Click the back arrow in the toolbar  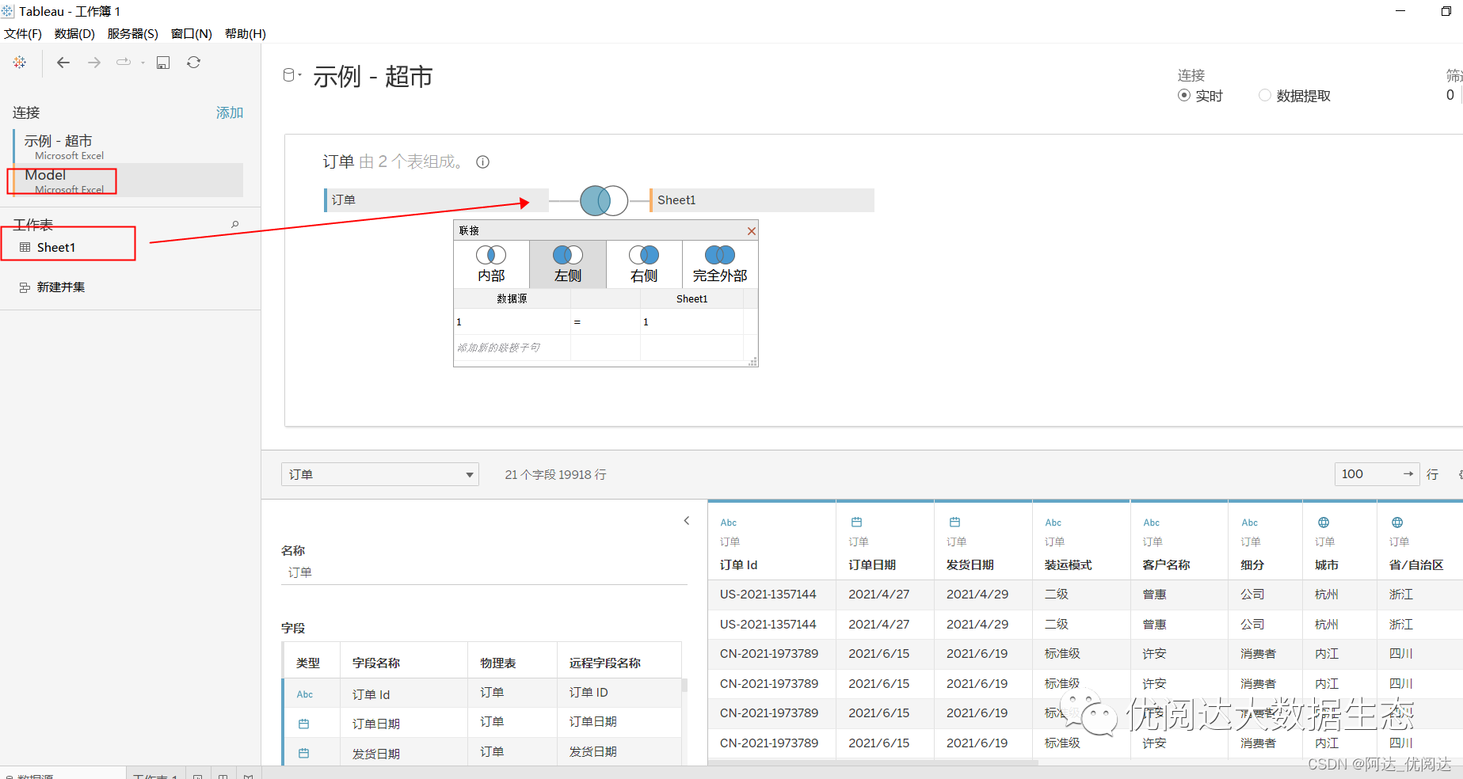63,63
